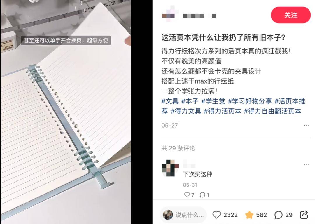Image resolution: width=315 pixels, height=224 pixels.
Task: Like the post via heart icon
Action: (216, 215)
